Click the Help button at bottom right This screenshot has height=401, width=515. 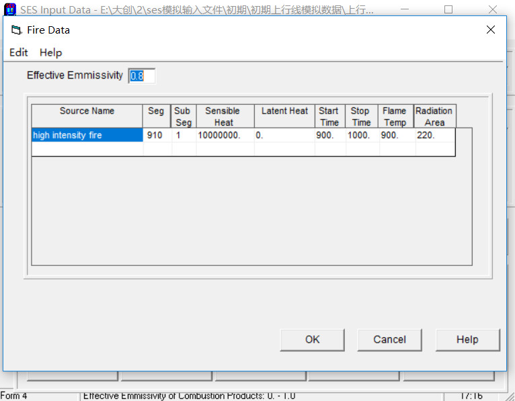[467, 340]
